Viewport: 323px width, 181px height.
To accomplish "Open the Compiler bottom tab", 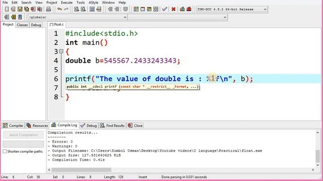I will point(13,125).
